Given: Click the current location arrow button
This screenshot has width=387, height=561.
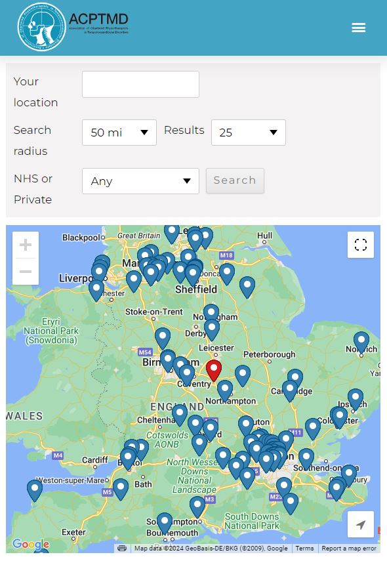Looking at the screenshot, I should point(361,524).
